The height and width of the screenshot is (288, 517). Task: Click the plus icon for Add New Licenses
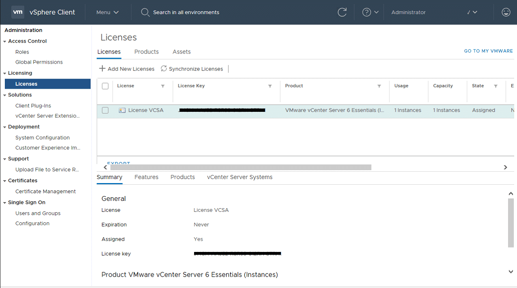point(102,68)
